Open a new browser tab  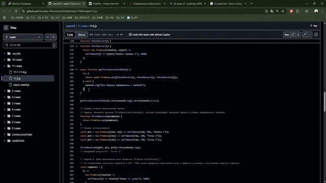[x=251, y=4]
